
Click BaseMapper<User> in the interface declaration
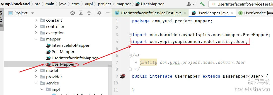click(x=243, y=76)
